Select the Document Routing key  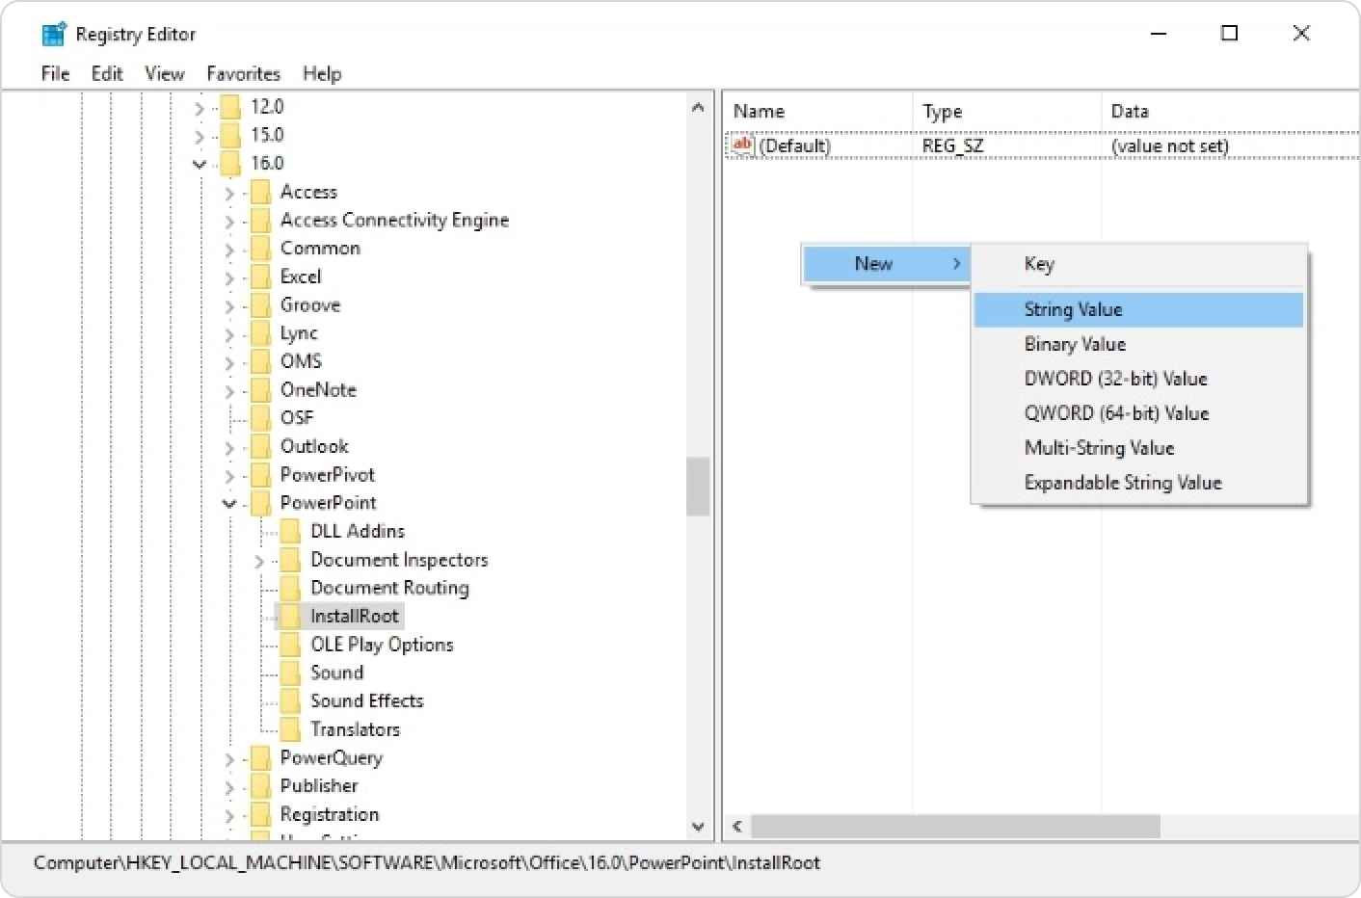[389, 588]
